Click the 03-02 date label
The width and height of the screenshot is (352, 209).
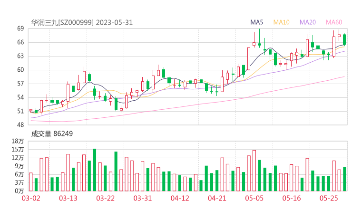click(31, 198)
